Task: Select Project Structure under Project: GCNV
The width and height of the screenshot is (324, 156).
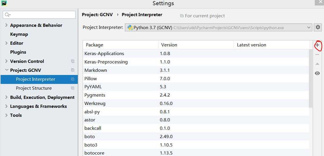Action: [34, 88]
